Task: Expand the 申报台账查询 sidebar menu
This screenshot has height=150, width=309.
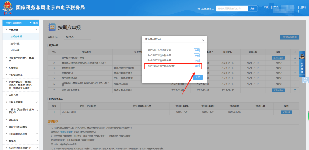Action: pyautogui.click(x=37, y=102)
